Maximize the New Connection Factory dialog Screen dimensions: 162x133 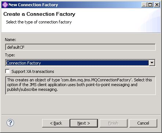click(150, 5)
